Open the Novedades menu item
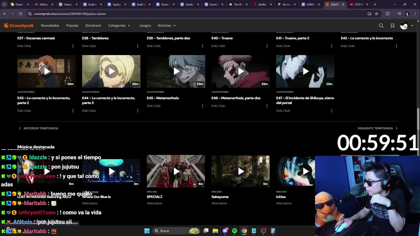The height and width of the screenshot is (236, 420). coord(50,26)
